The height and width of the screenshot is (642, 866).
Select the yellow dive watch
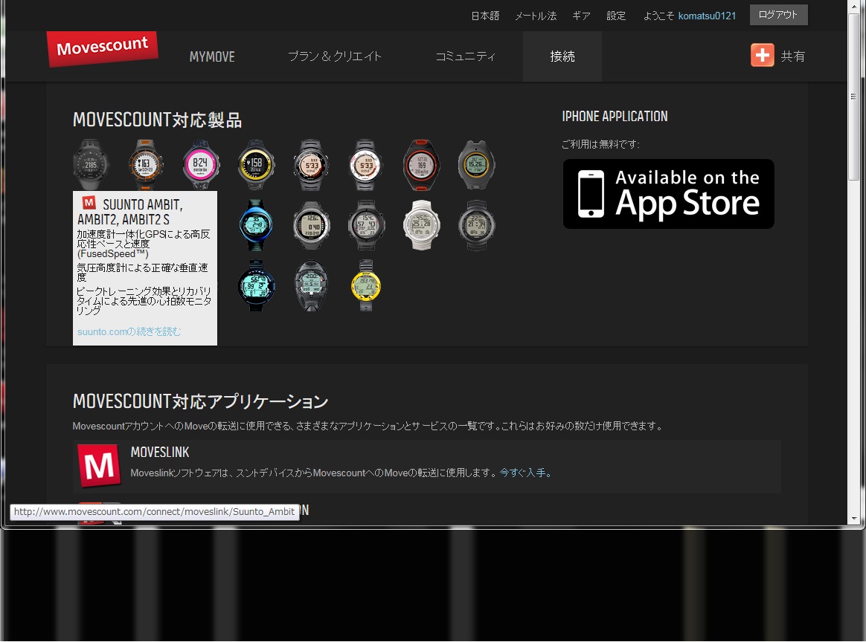[366, 285]
